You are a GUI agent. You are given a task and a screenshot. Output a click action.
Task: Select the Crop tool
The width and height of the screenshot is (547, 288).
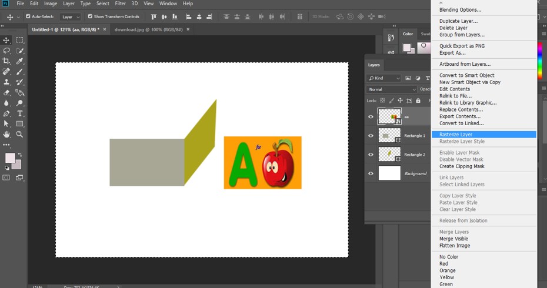click(7, 61)
